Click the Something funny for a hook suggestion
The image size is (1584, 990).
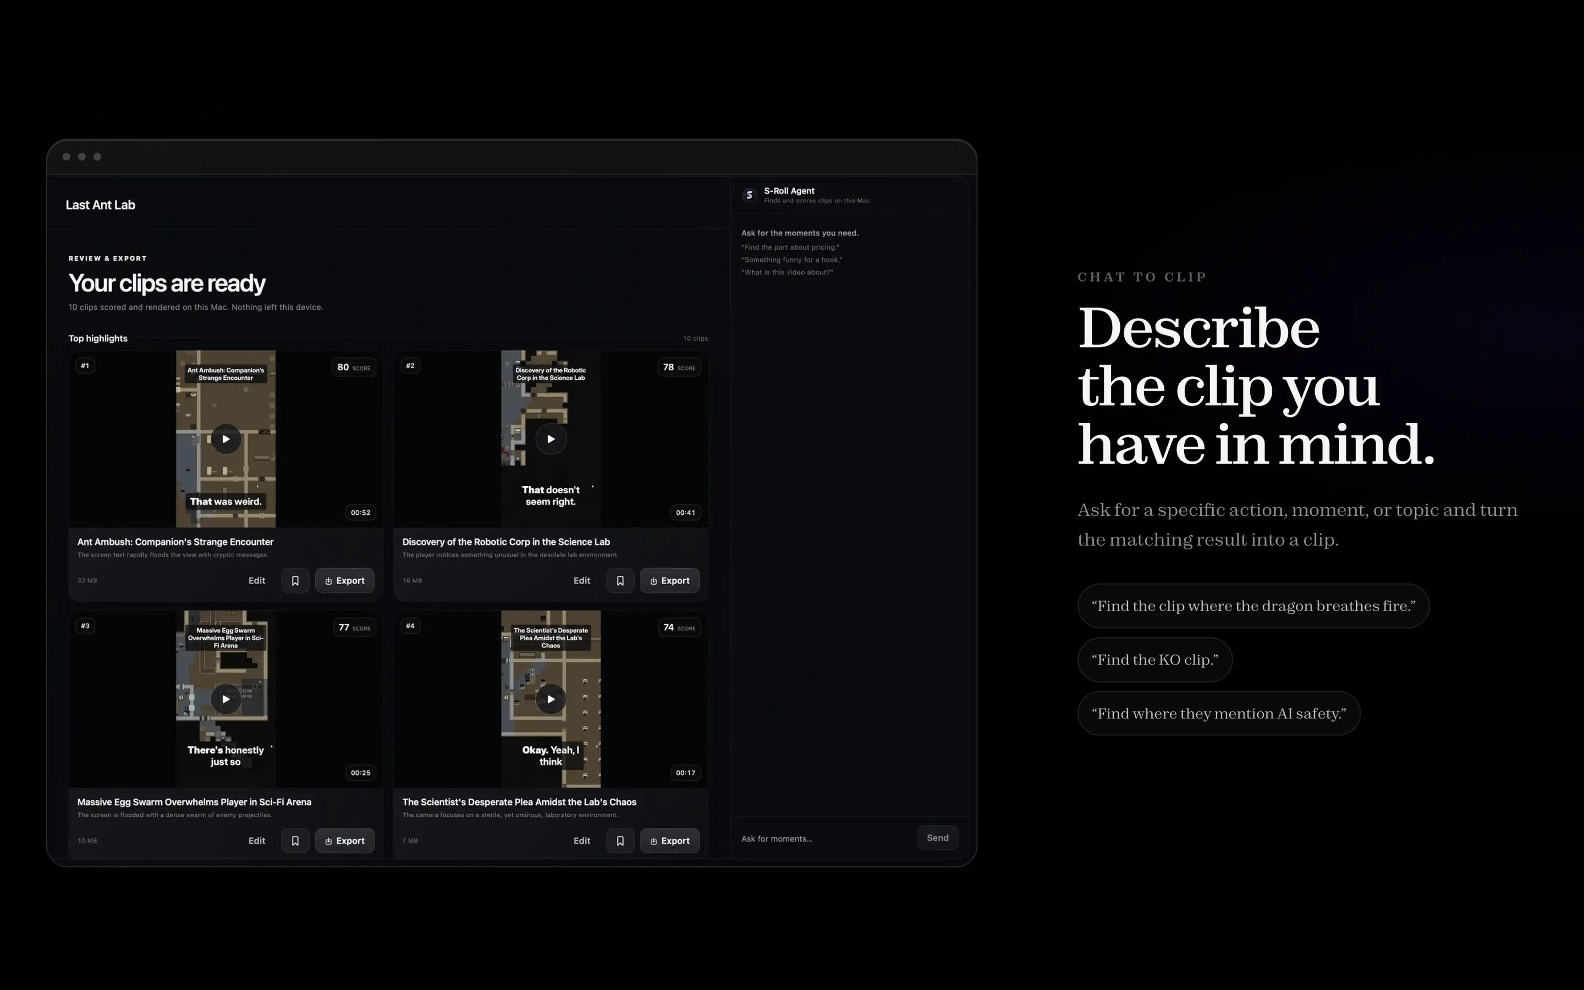point(791,260)
